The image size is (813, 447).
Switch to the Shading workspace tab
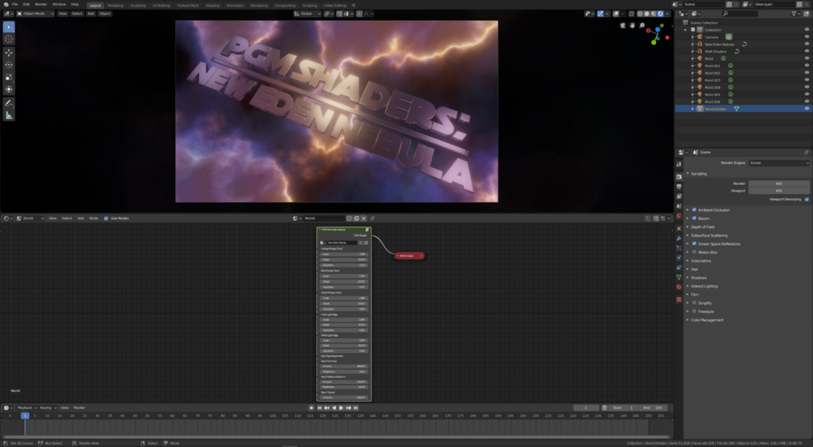(x=213, y=5)
